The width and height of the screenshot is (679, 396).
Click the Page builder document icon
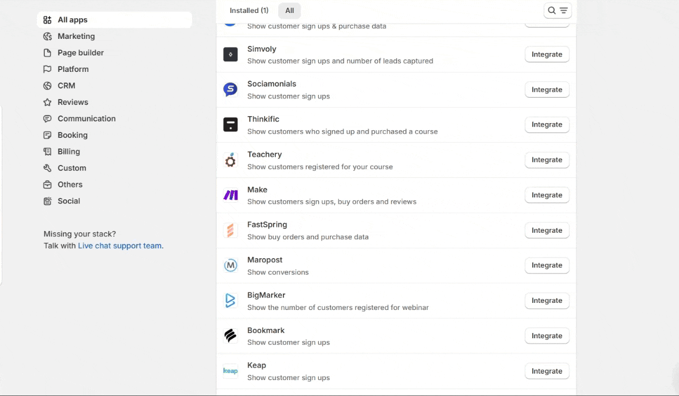click(47, 53)
